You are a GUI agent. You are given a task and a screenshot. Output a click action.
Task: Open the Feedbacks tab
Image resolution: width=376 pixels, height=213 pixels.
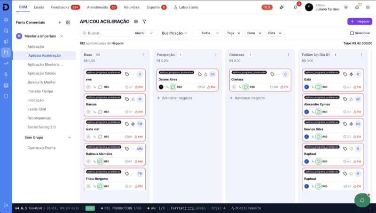(x=65, y=8)
